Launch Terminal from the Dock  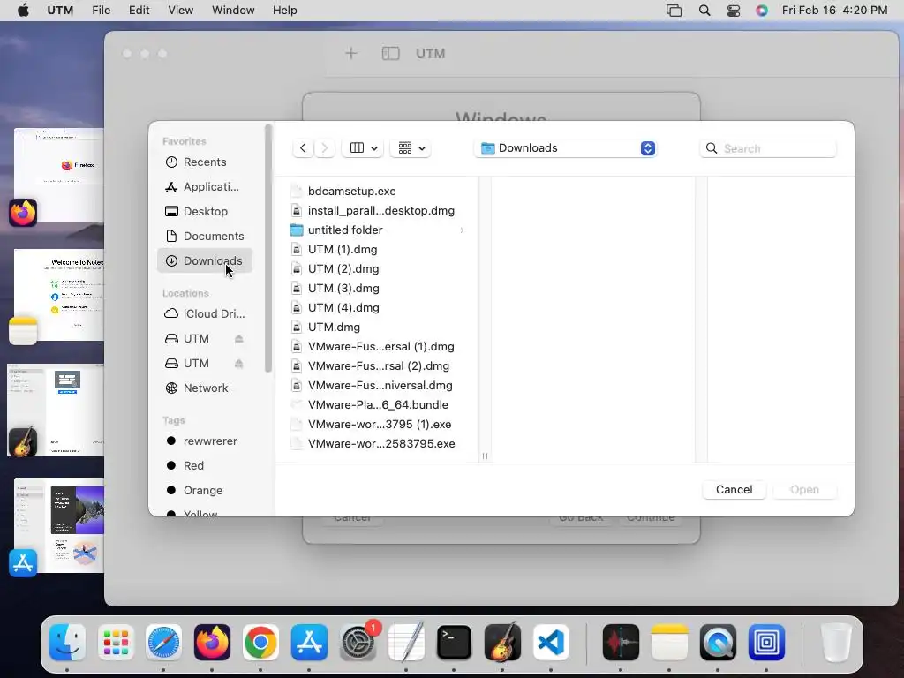pyautogui.click(x=455, y=643)
